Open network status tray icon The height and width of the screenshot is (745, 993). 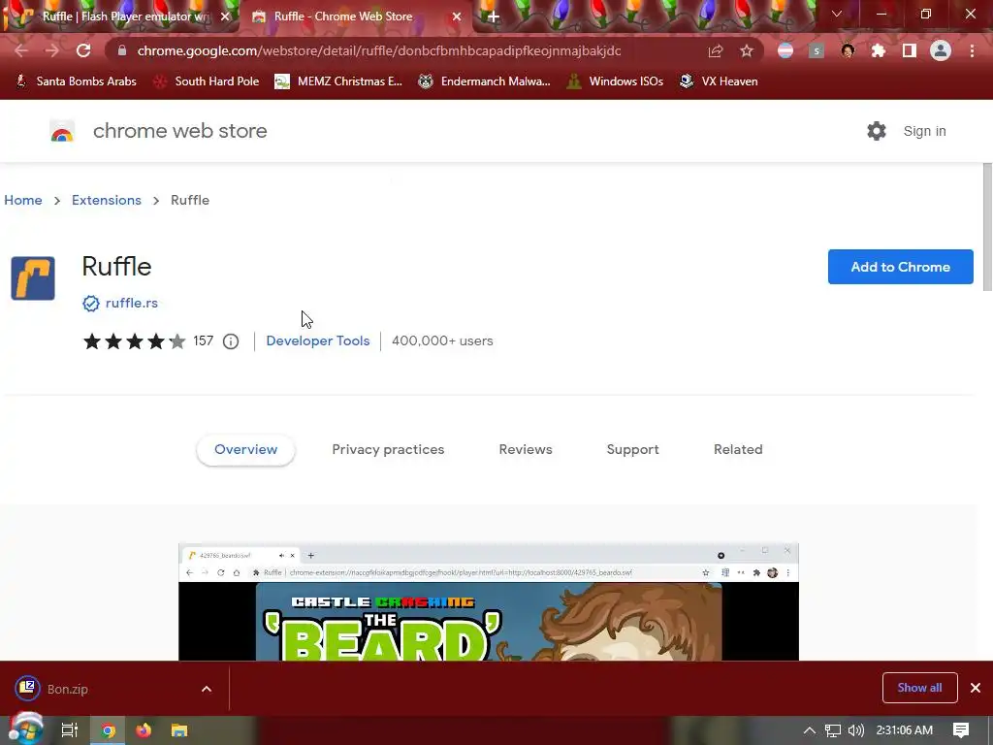833,730
